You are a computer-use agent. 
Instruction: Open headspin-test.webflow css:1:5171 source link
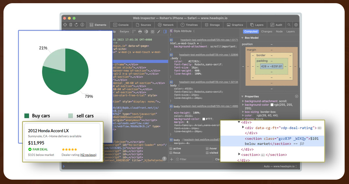click(x=209, y=40)
